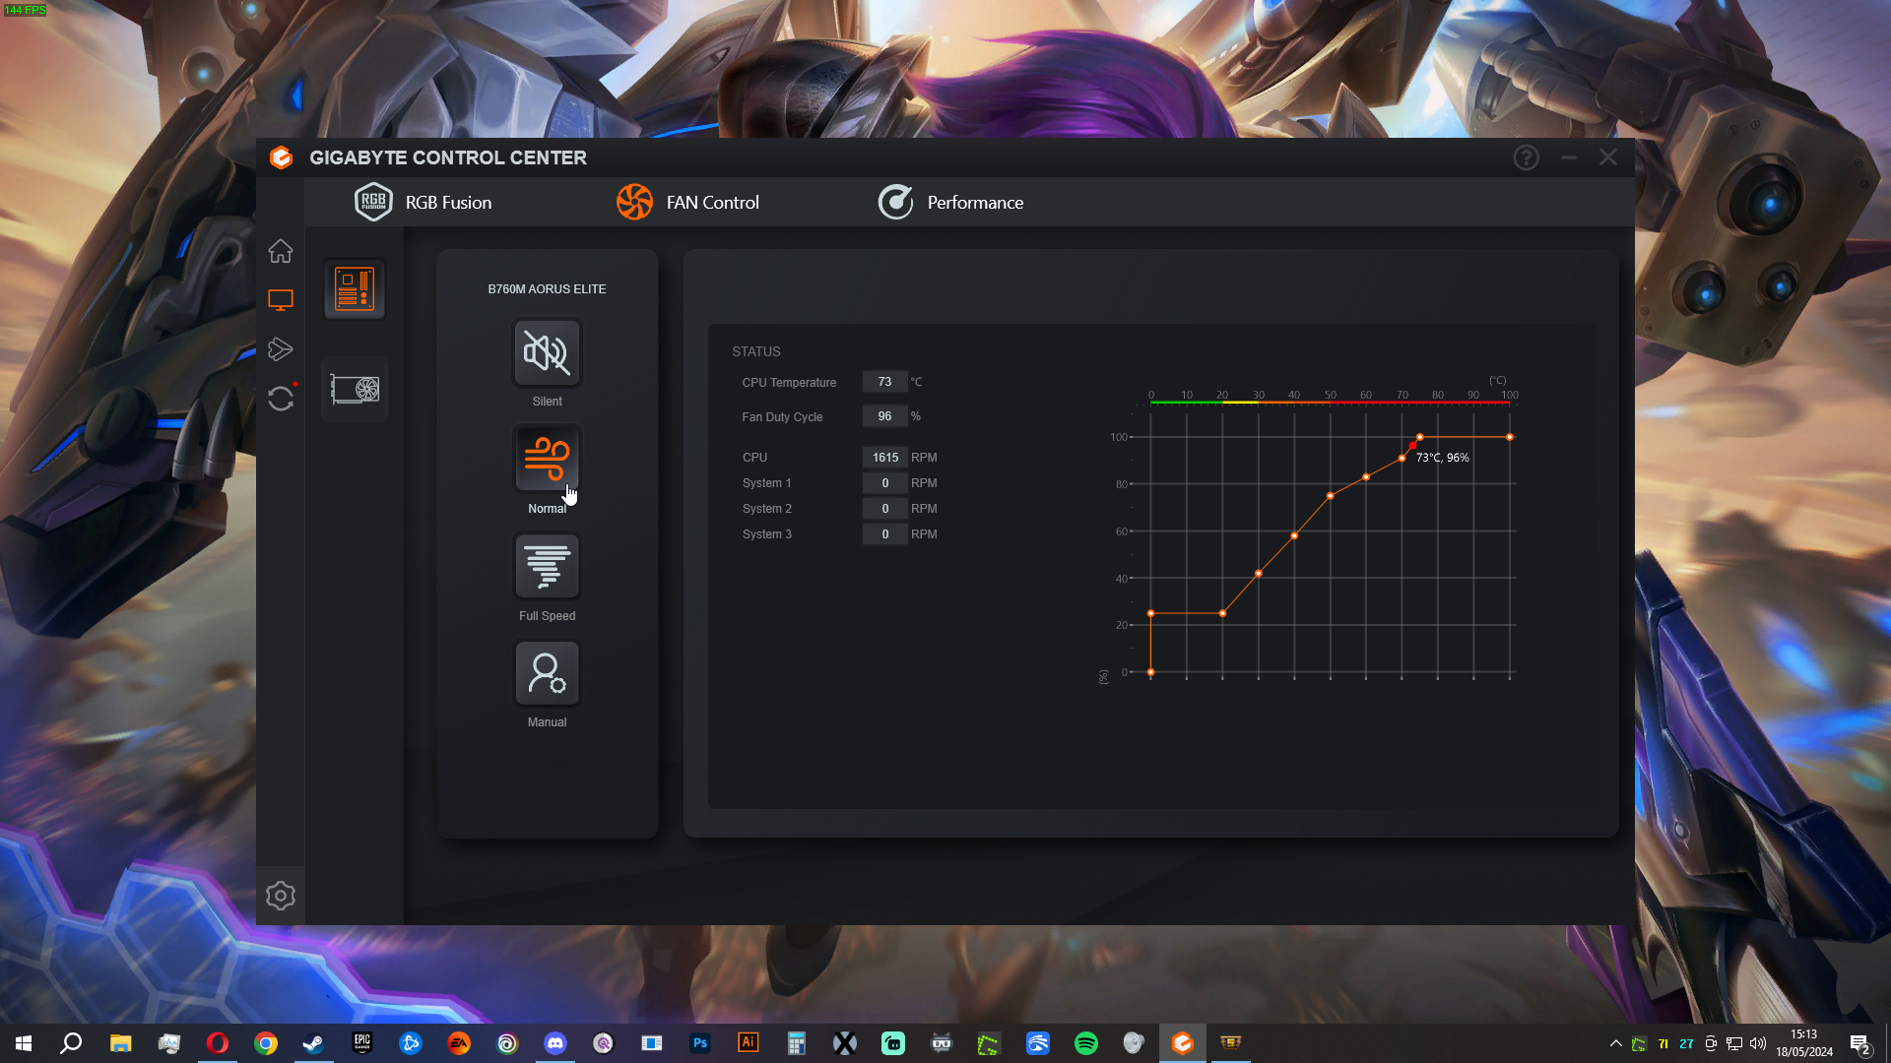Click the fan curve point at 50°C
Screen dimensions: 1891x1063
[1331, 496]
